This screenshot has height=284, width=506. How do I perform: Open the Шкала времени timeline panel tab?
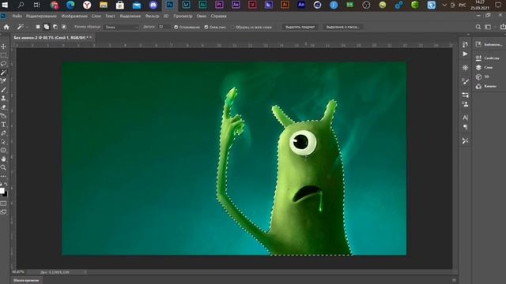click(26, 281)
